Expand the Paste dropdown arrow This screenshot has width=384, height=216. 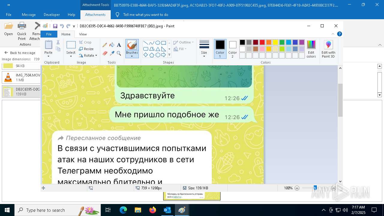coord(48,56)
